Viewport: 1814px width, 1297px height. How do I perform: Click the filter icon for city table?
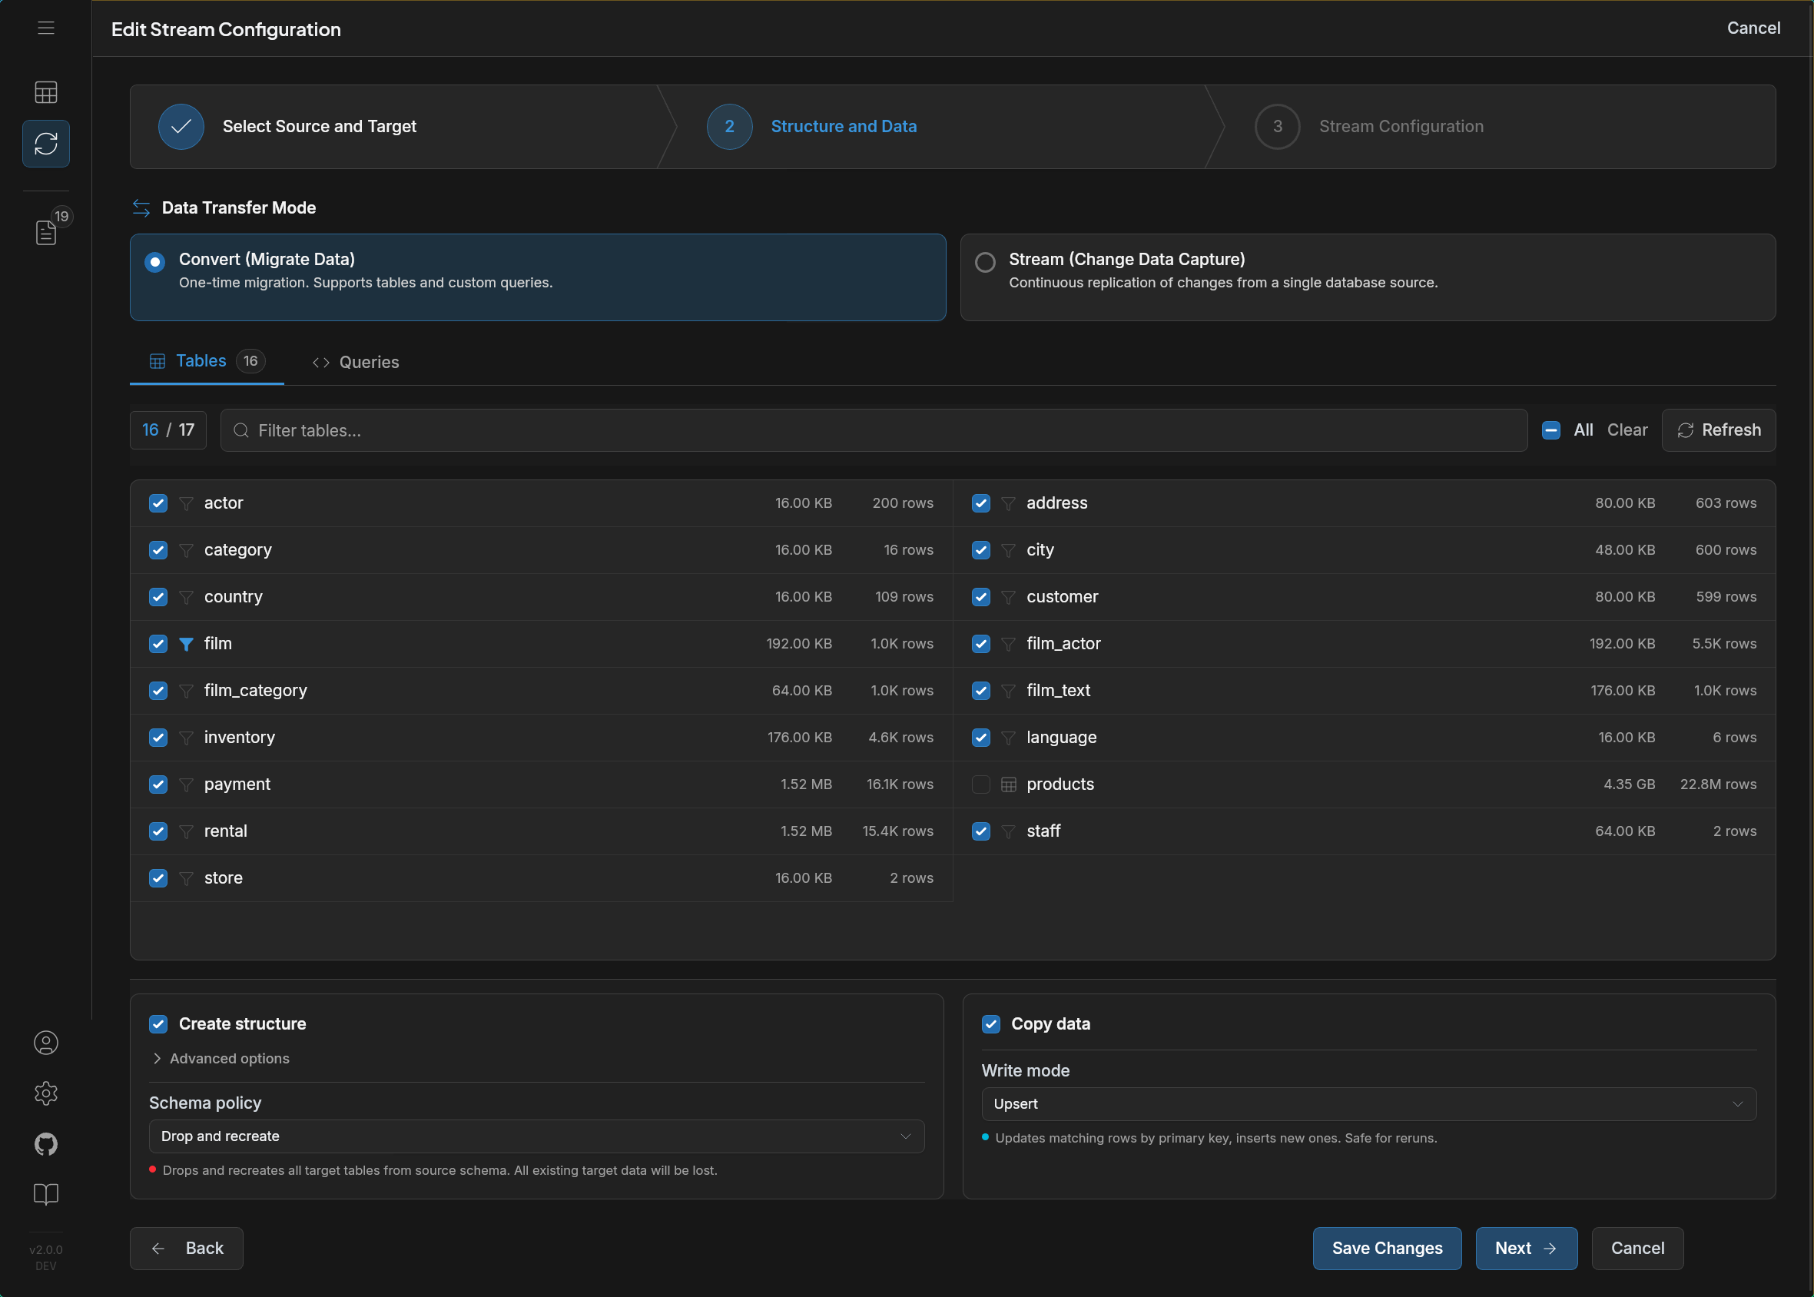pyautogui.click(x=1008, y=550)
